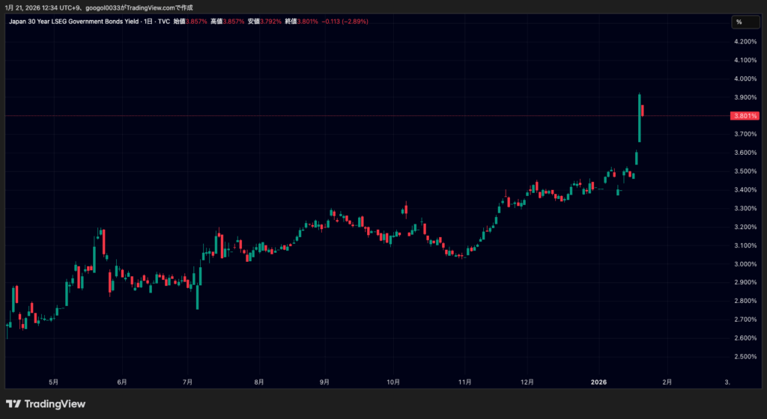Click the 3.000% level on price axis

(745, 264)
